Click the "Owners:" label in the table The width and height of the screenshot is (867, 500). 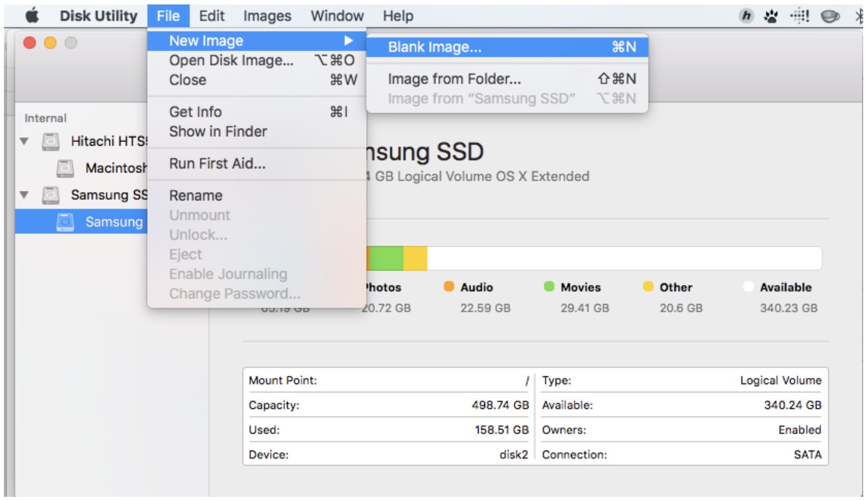point(564,430)
